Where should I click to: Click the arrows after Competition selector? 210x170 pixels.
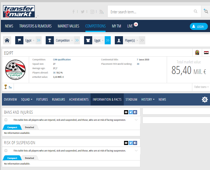tap(77, 40)
